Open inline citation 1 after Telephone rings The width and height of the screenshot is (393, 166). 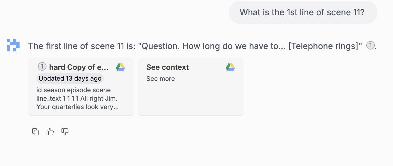(x=371, y=46)
